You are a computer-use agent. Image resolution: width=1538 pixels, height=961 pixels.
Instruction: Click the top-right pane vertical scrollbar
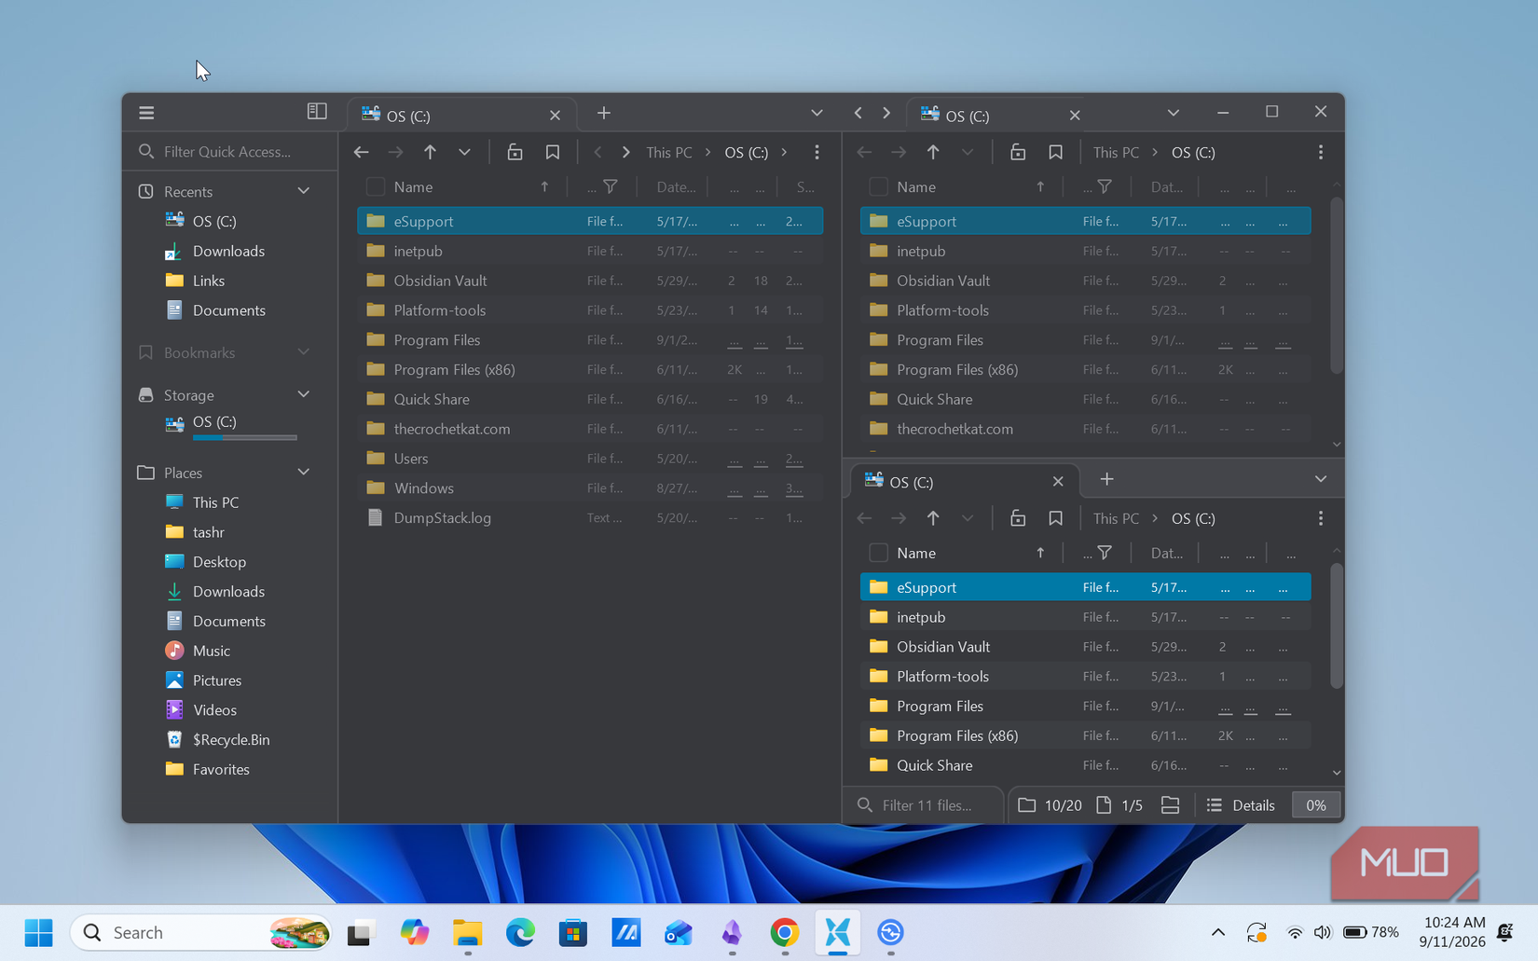1337,284
